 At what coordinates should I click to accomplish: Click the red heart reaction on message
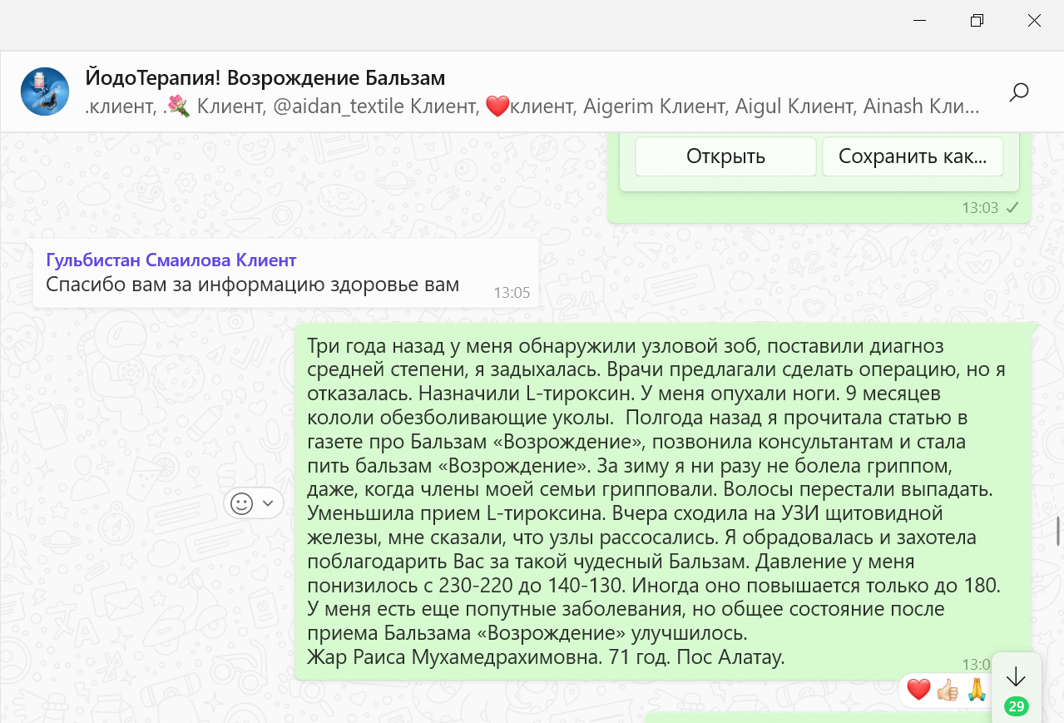click(x=918, y=690)
